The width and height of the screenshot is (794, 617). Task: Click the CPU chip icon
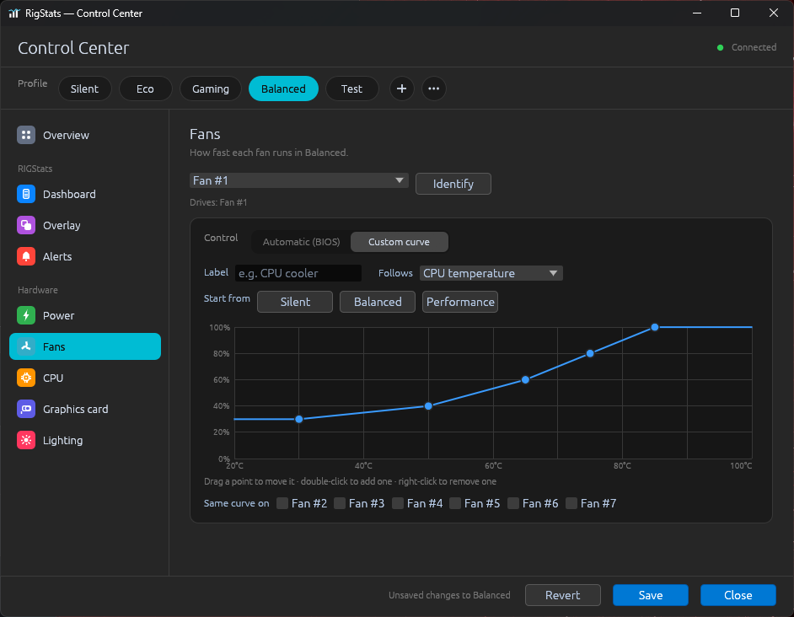(x=26, y=378)
